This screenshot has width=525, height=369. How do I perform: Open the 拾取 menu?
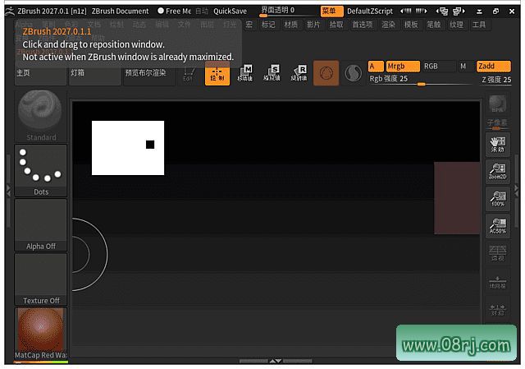(x=336, y=25)
